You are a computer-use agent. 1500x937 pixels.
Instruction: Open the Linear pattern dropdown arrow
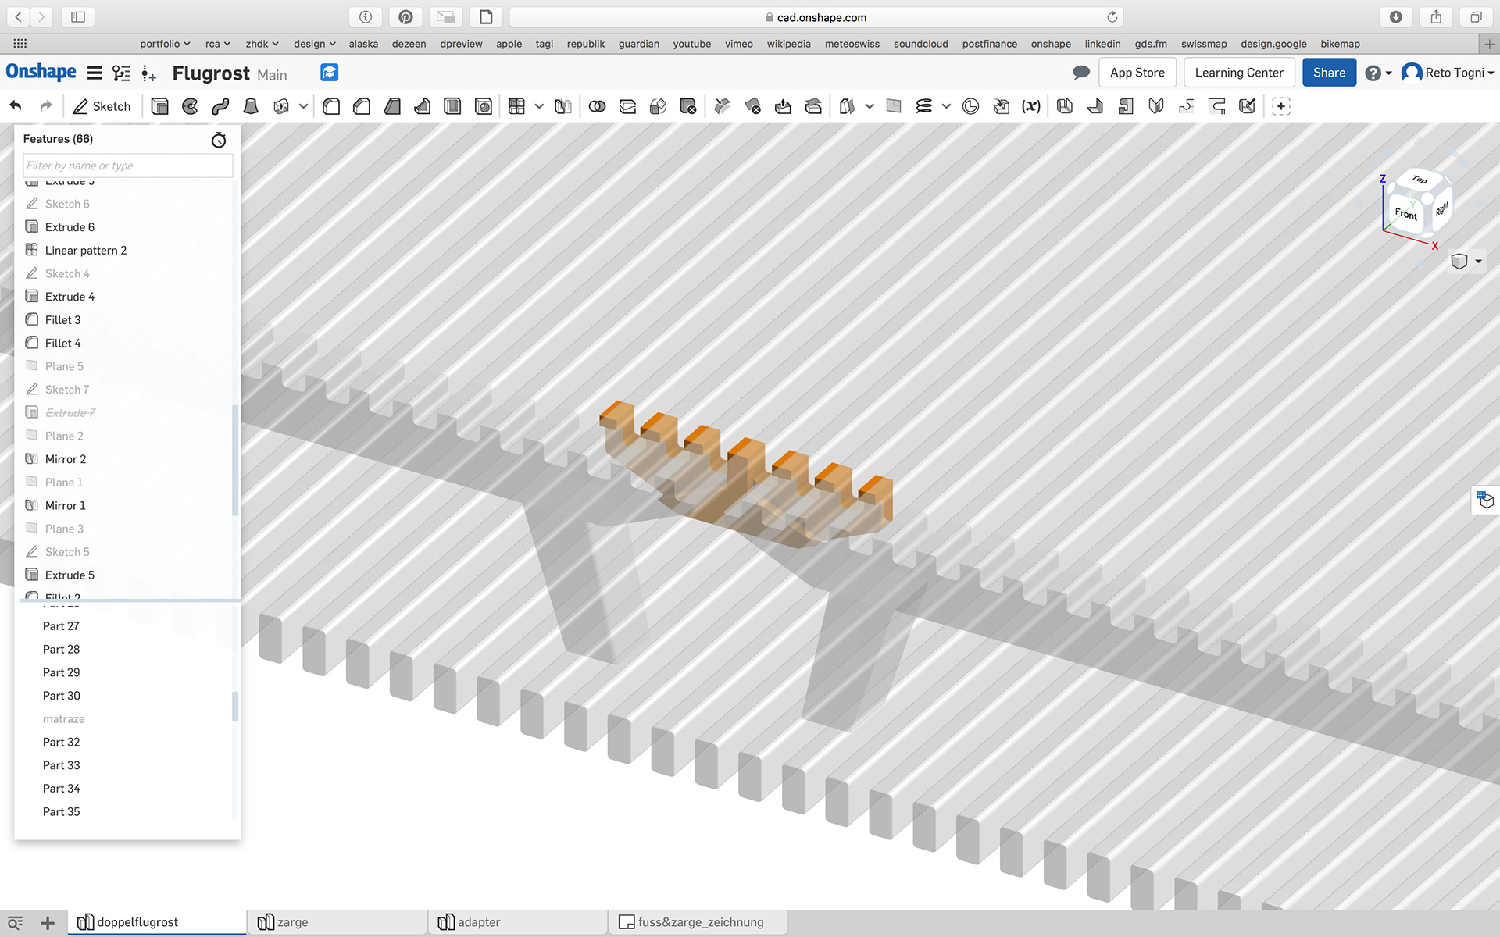539,106
